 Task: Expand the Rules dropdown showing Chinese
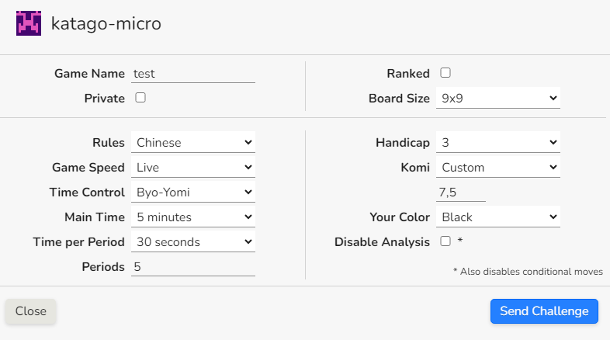pos(193,143)
